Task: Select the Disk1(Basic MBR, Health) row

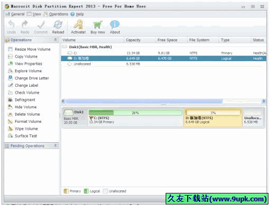Action: [x=164, y=47]
